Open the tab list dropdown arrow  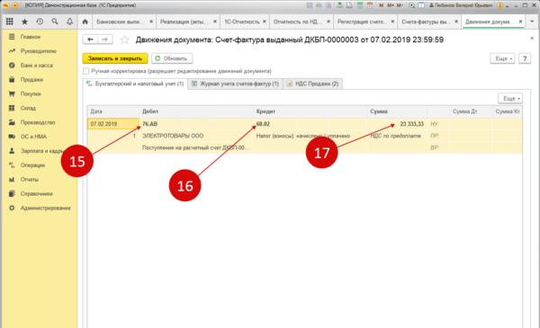pyautogui.click(x=532, y=22)
